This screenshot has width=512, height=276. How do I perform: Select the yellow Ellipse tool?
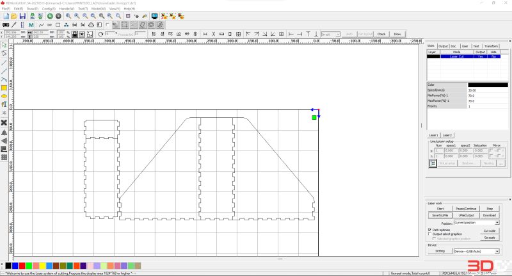click(x=4, y=96)
